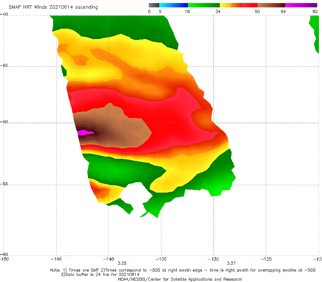Click the color bar label '5'
Screen dimensions: 322x282
(x=160, y=11)
